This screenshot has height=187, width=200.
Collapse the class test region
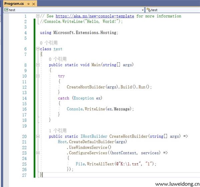pyautogui.click(x=38, y=49)
